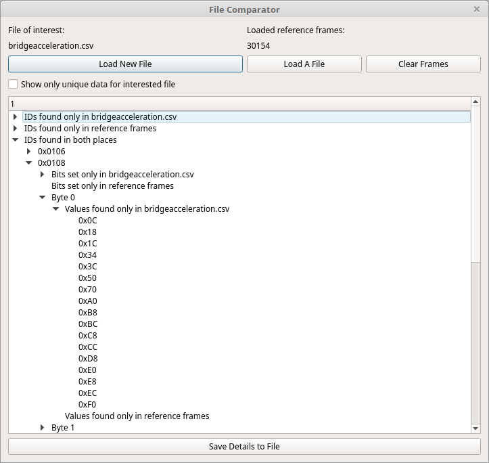Clear all loaded reference frames
489x463 pixels.
point(423,64)
